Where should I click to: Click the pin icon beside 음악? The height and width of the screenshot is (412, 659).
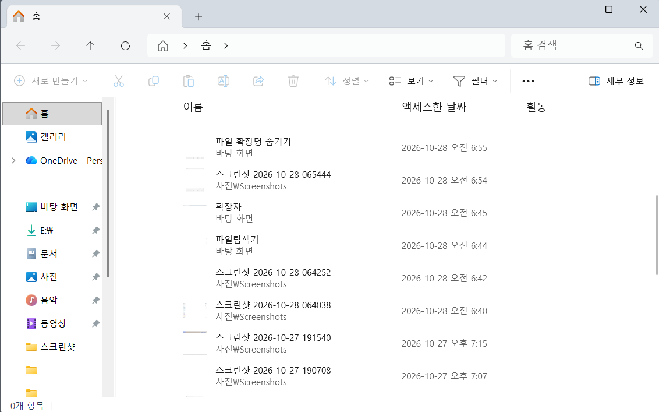pyautogui.click(x=96, y=300)
